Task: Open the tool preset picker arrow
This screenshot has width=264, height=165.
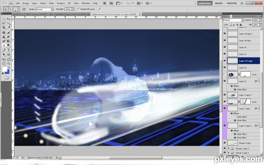Action: tap(9, 9)
